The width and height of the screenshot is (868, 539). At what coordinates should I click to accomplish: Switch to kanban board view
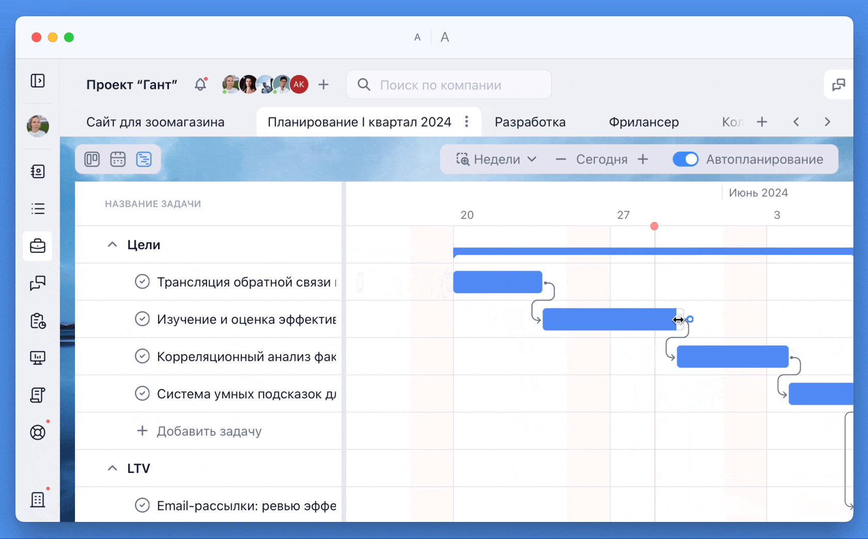[x=92, y=159]
